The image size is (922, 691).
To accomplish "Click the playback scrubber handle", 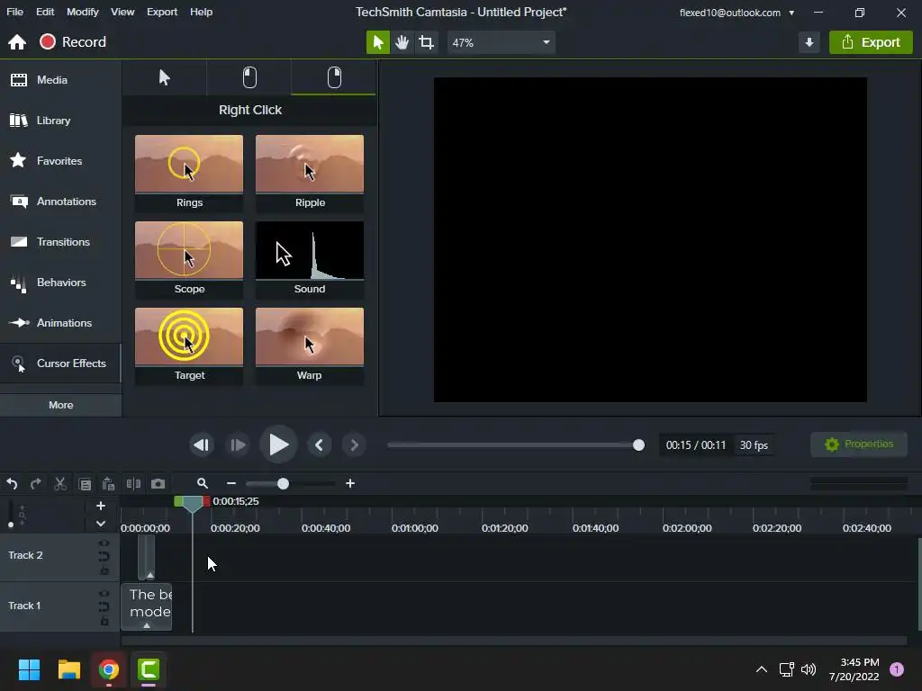I will (x=638, y=444).
